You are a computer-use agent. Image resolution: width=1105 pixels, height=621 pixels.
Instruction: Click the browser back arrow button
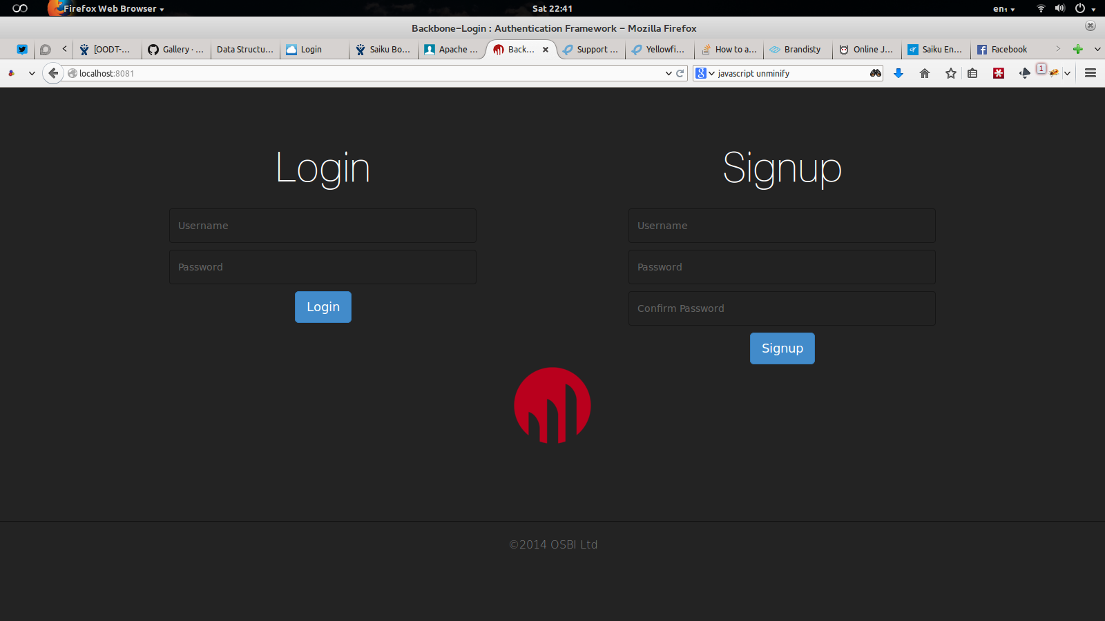[x=53, y=73]
